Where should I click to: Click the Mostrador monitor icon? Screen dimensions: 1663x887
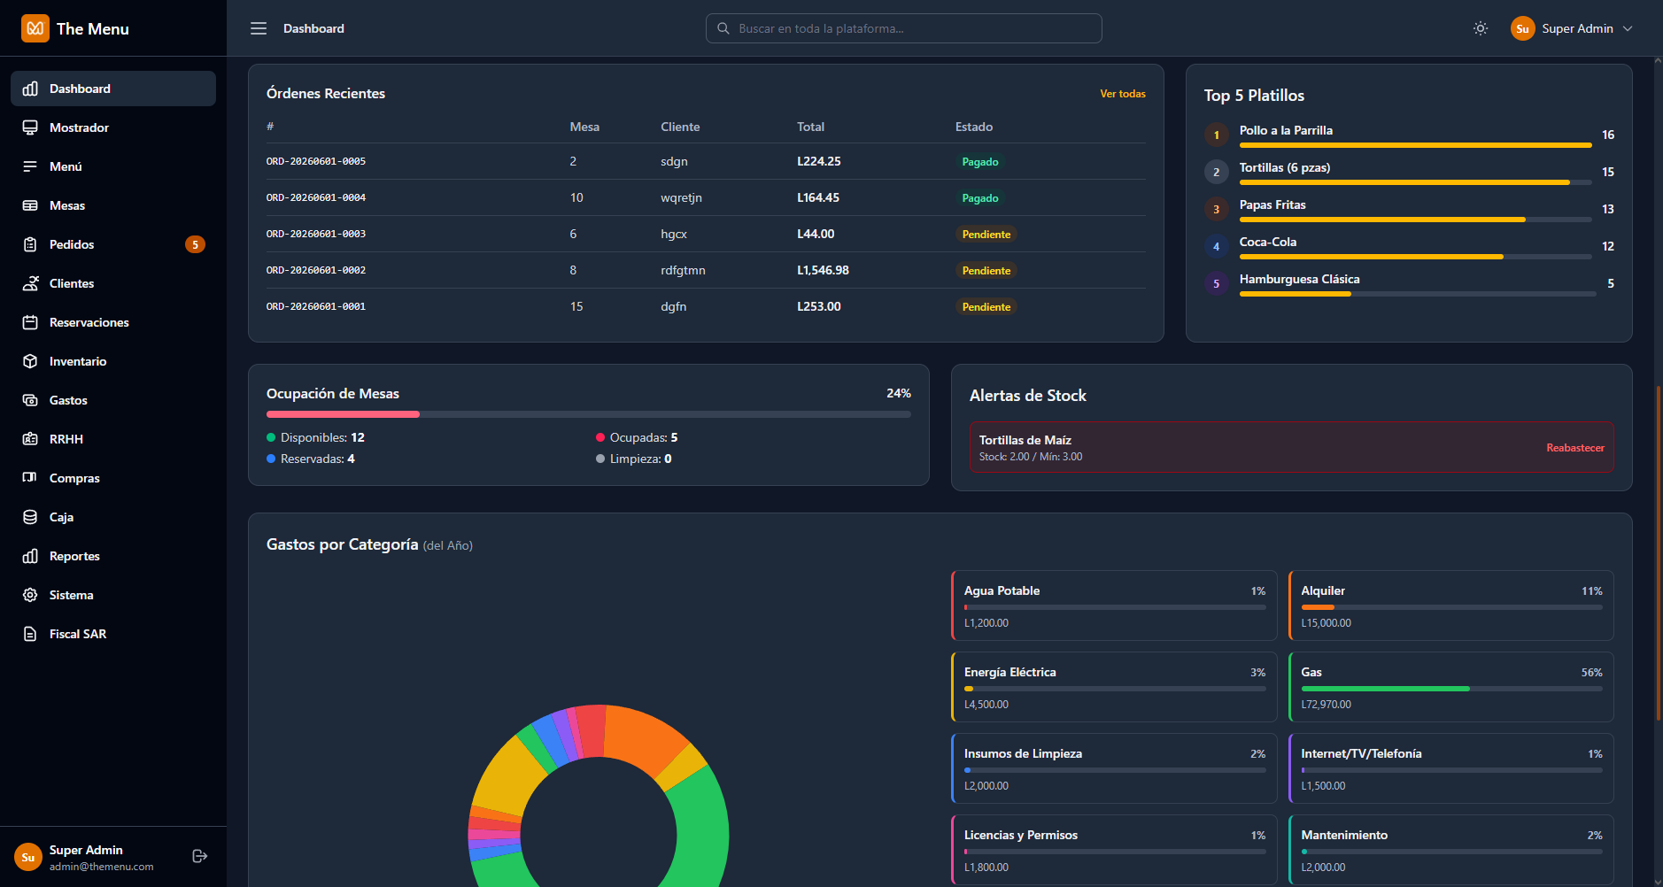(x=30, y=127)
